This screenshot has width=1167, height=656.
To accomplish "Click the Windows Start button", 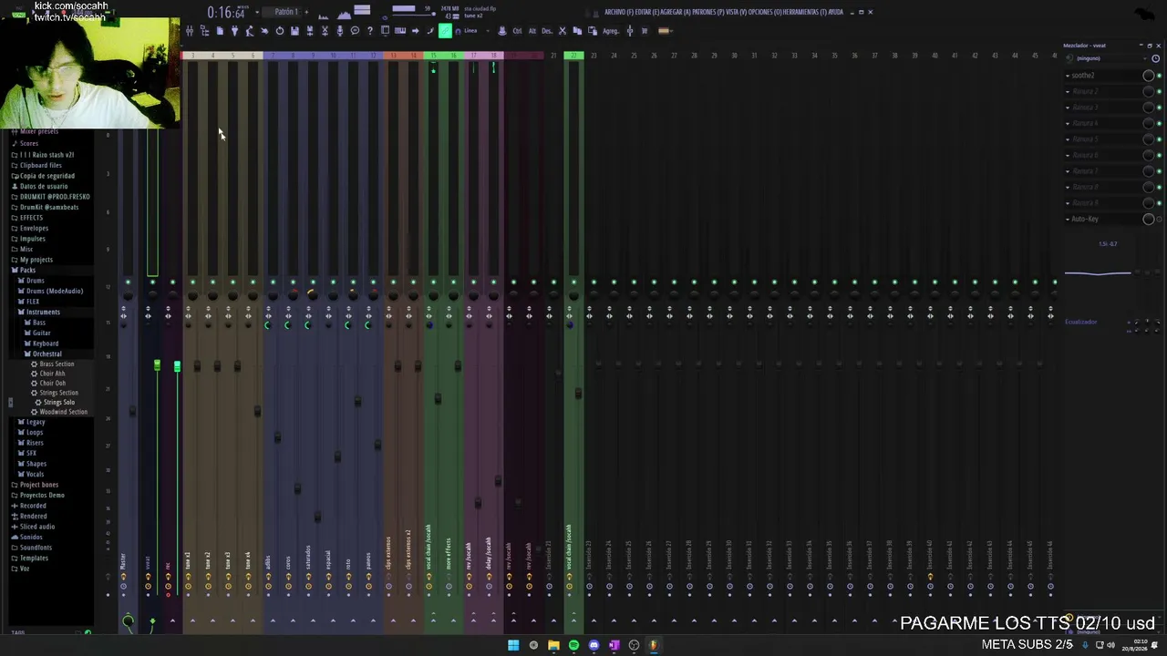I will tap(513, 646).
